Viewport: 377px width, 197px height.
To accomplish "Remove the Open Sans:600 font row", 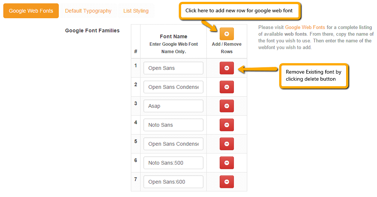I will tap(227, 182).
